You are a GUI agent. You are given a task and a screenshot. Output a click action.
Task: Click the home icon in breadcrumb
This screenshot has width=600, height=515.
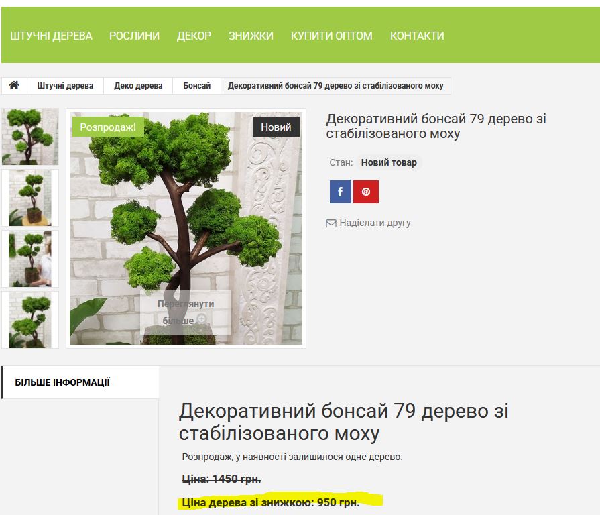click(x=15, y=85)
